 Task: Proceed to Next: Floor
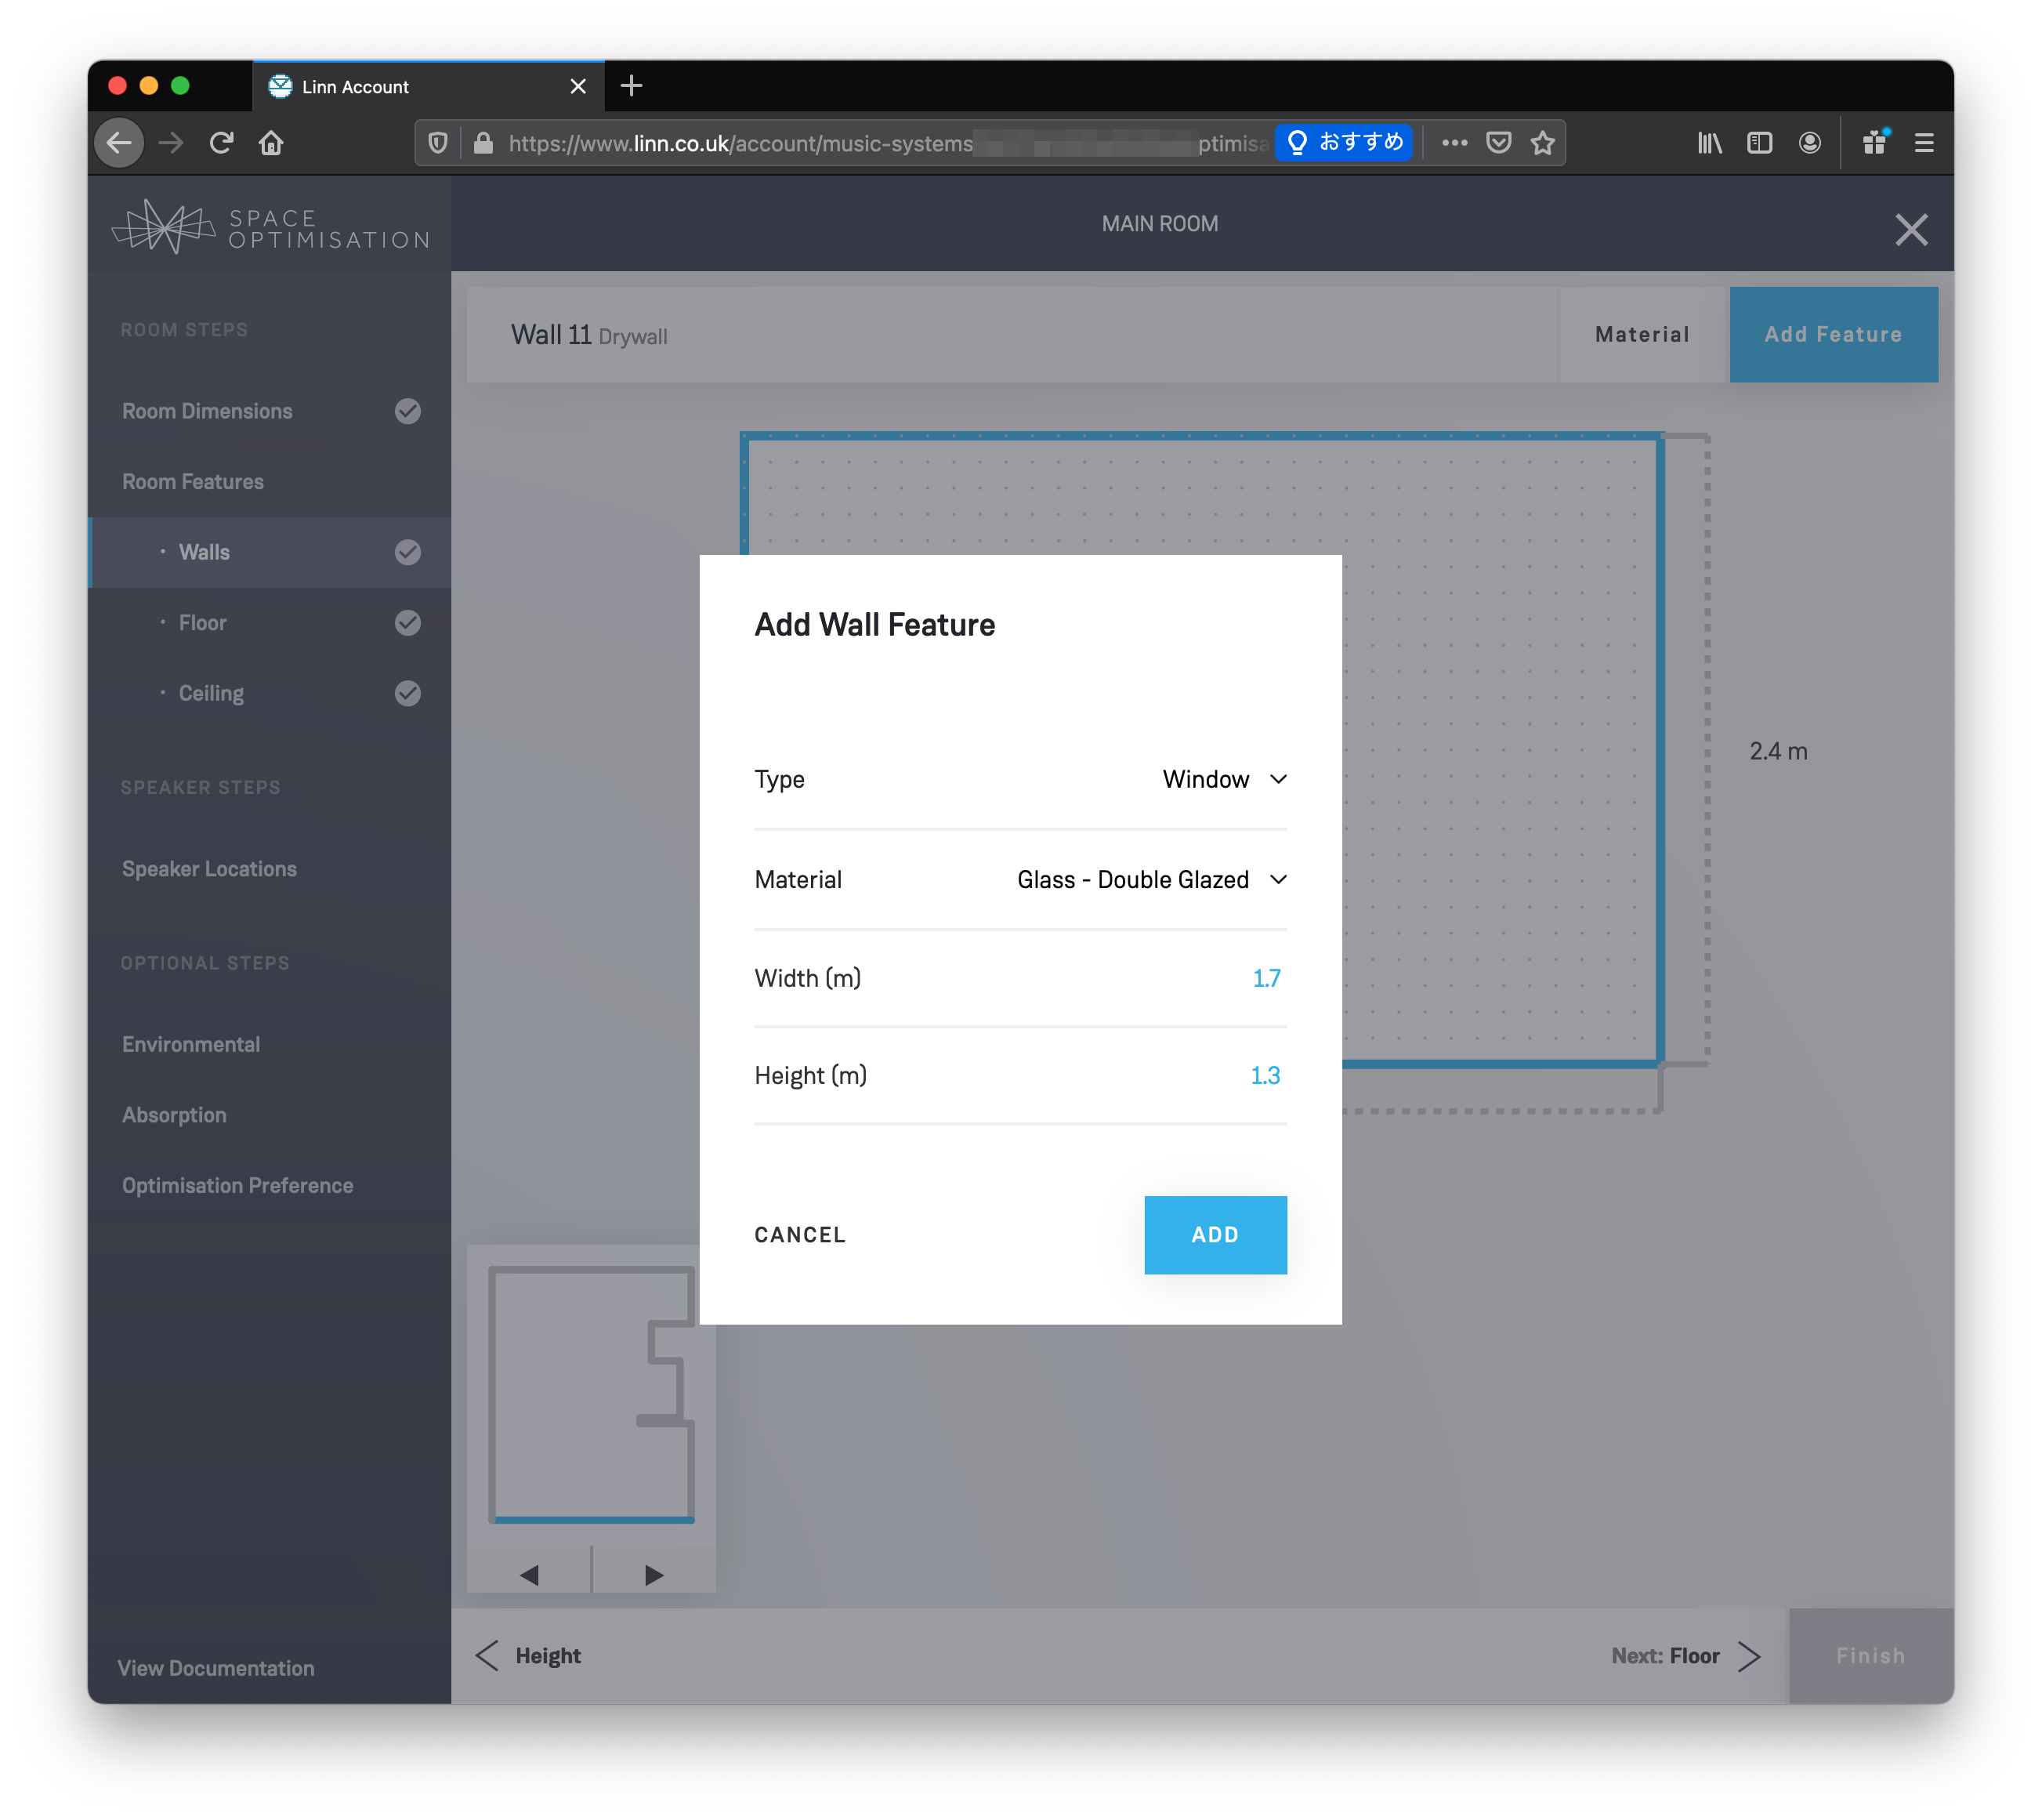(1685, 1656)
